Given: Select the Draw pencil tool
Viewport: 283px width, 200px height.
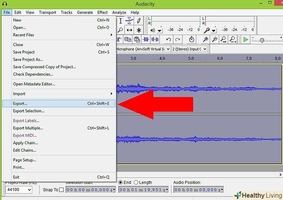Looking at the screenshot, I should click(139, 21).
